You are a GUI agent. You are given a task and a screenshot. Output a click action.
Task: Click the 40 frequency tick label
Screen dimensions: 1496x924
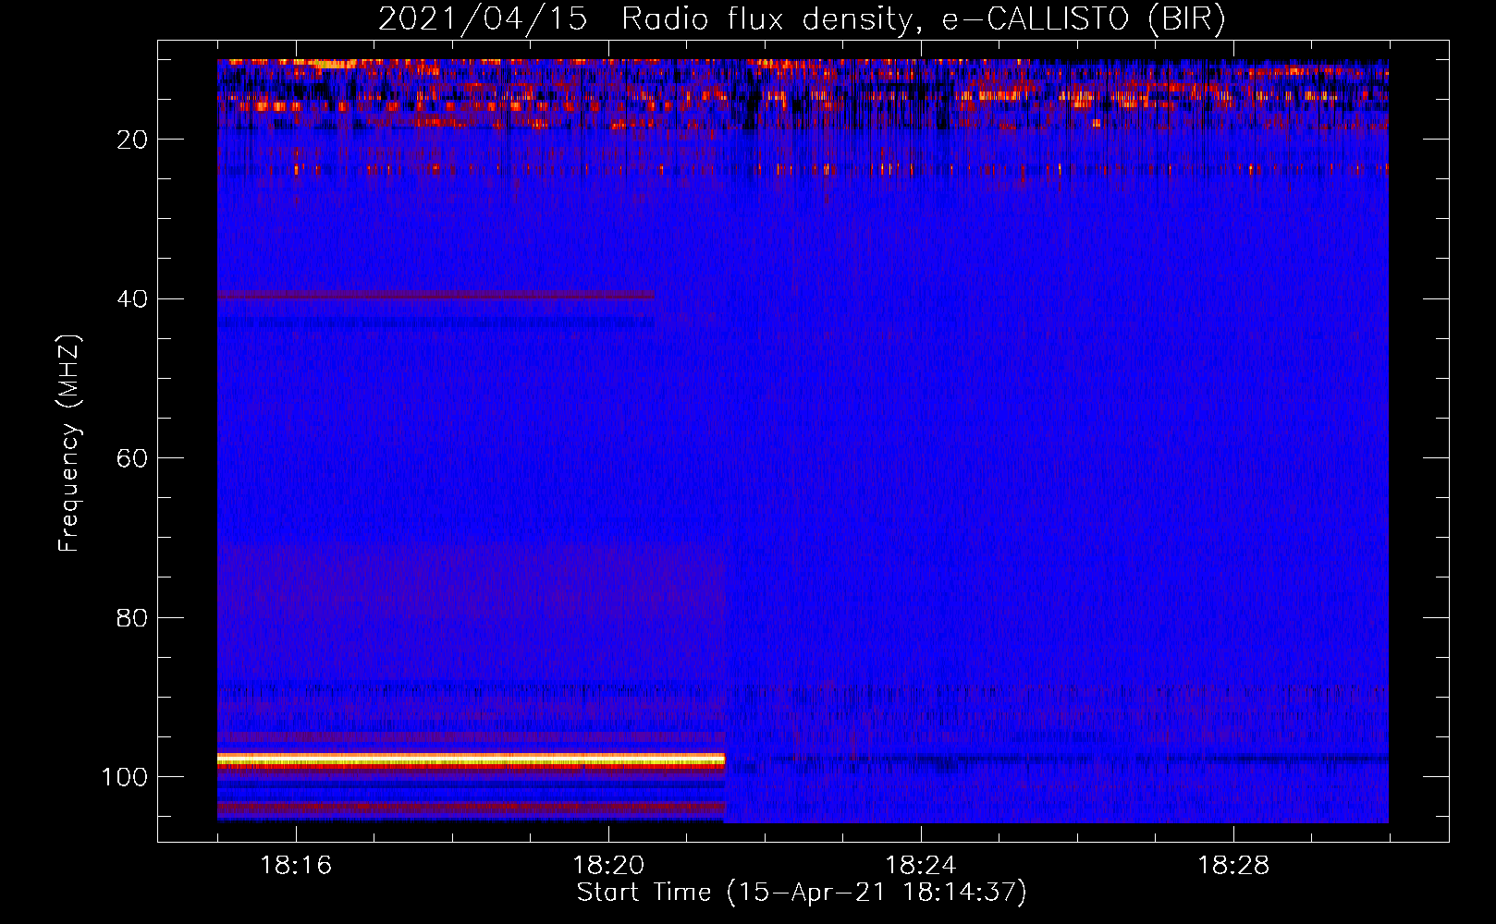point(132,299)
